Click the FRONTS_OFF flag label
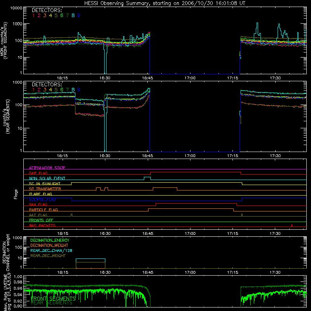Viewport: 311px width, 311px height. [x=41, y=220]
